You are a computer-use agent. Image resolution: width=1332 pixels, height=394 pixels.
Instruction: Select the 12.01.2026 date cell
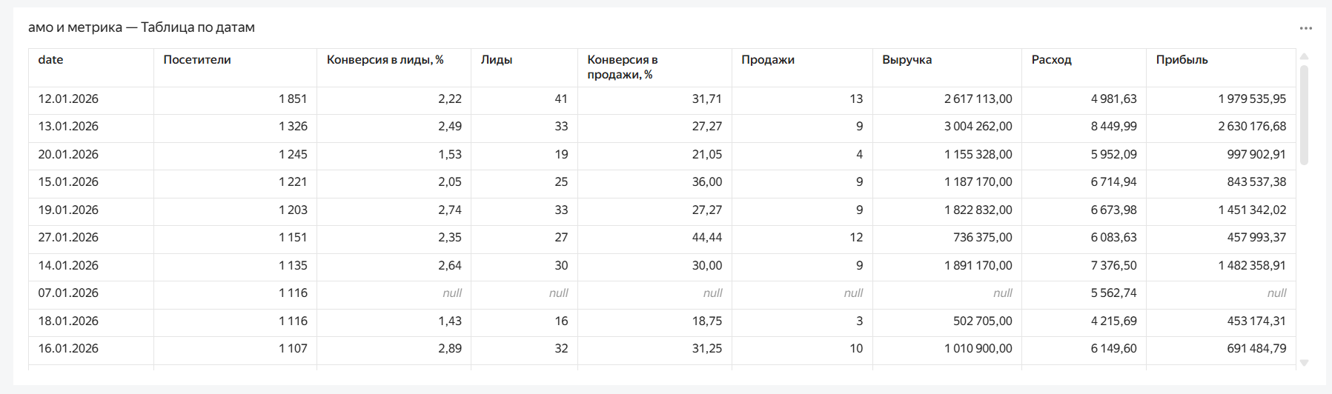click(68, 98)
